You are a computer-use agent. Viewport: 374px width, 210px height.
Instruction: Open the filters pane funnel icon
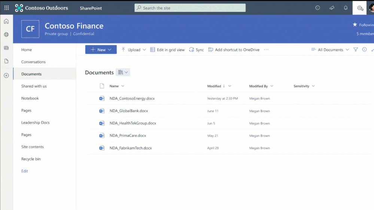click(356, 50)
